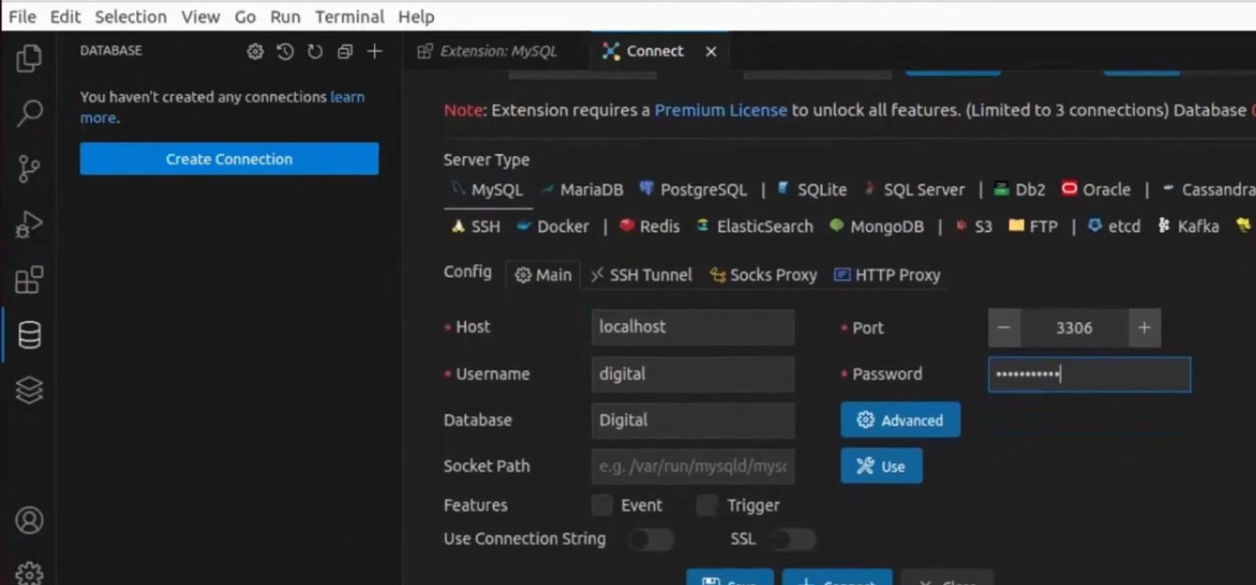Screen dimensions: 1256x585
Task: Choose etcd server type
Action: (1113, 226)
